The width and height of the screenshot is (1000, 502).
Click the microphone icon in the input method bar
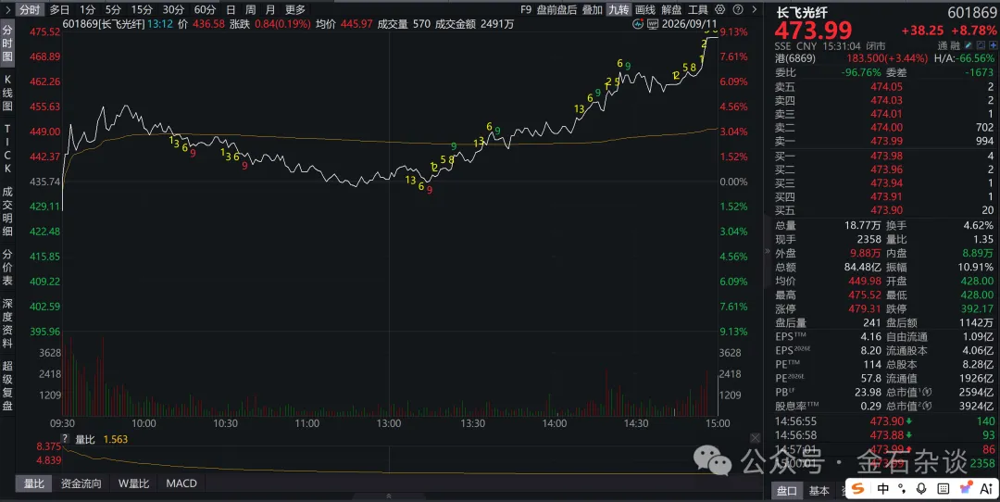pos(921,489)
